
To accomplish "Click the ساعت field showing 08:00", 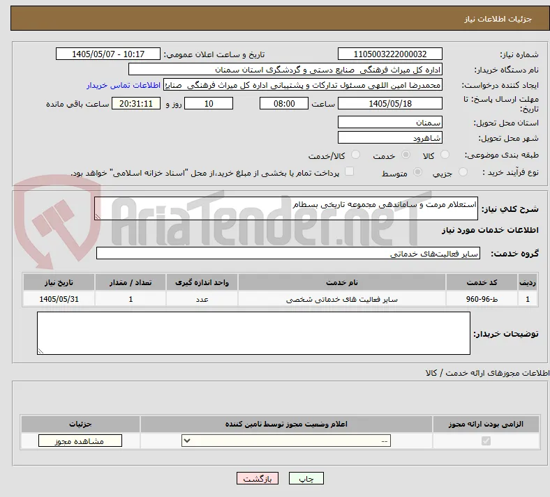I will [284, 104].
